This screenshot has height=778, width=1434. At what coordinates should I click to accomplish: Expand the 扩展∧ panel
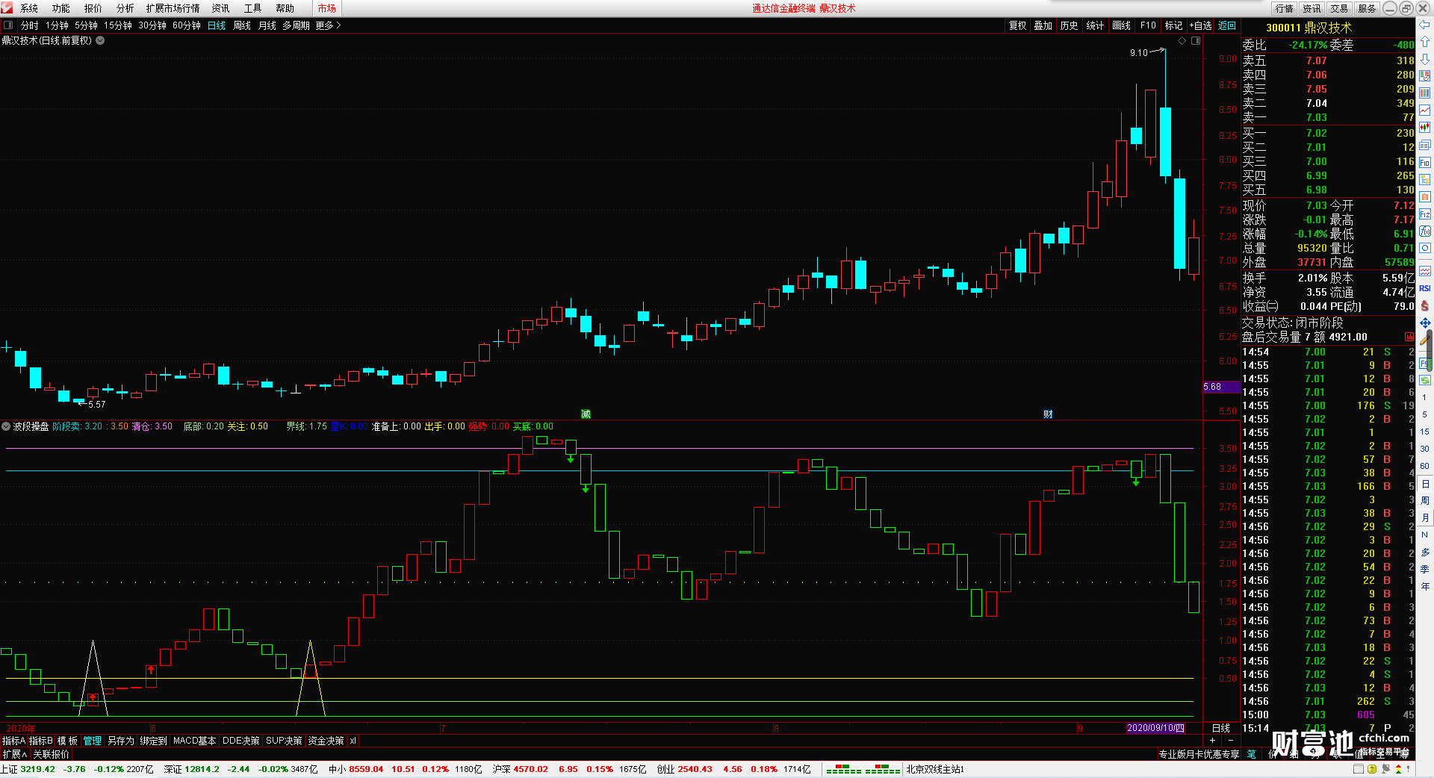(14, 754)
